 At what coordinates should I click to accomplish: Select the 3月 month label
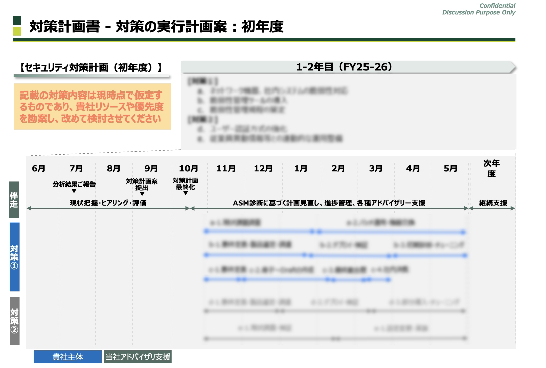[375, 168]
